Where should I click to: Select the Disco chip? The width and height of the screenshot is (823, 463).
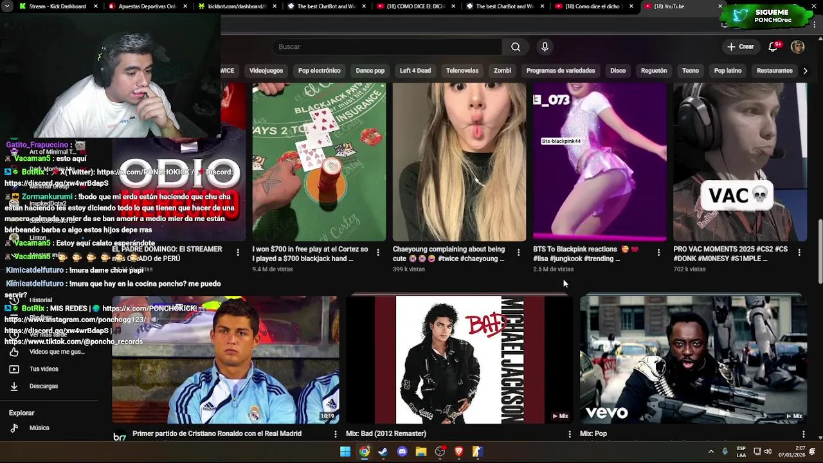pyautogui.click(x=618, y=71)
